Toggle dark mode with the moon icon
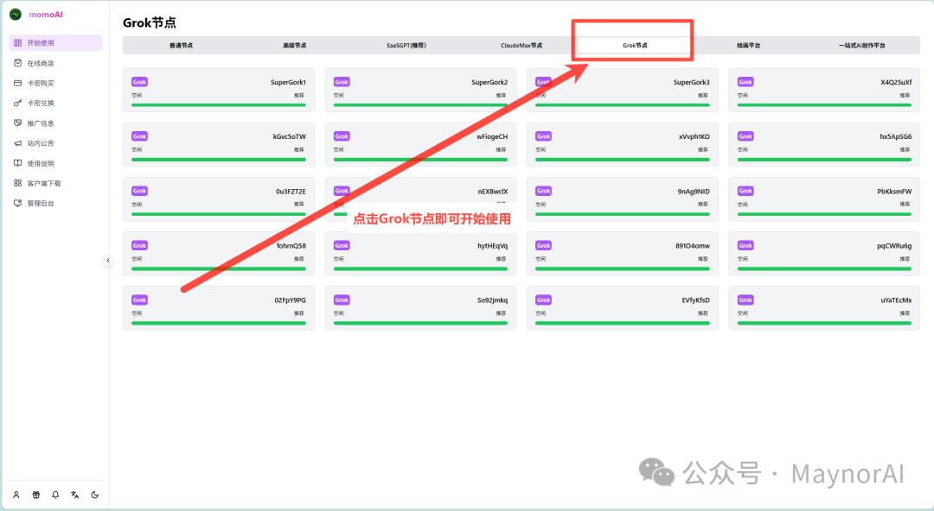This screenshot has height=511, width=934. pos(95,495)
